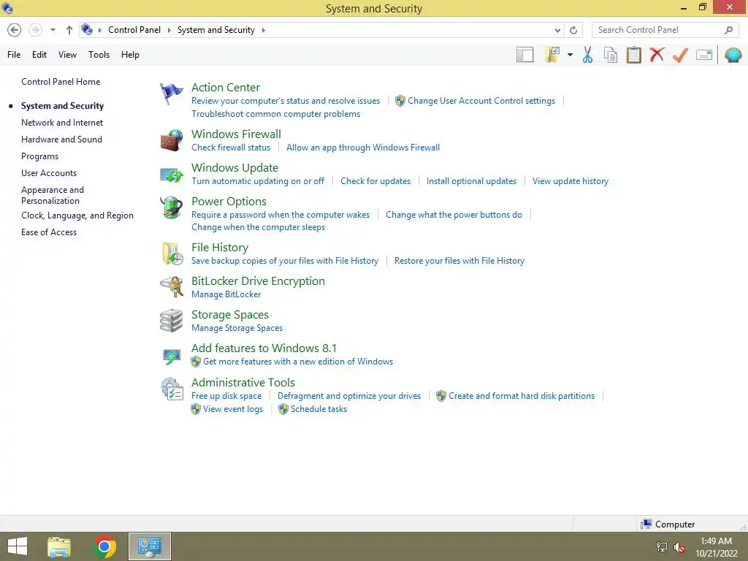Open the Help menu

[130, 55]
